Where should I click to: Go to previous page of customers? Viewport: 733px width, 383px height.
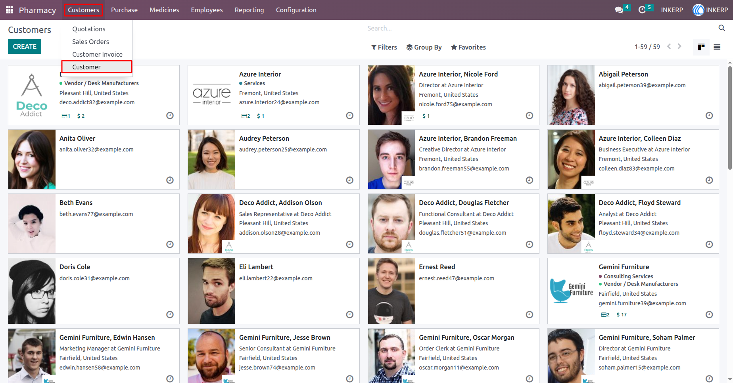pos(669,46)
